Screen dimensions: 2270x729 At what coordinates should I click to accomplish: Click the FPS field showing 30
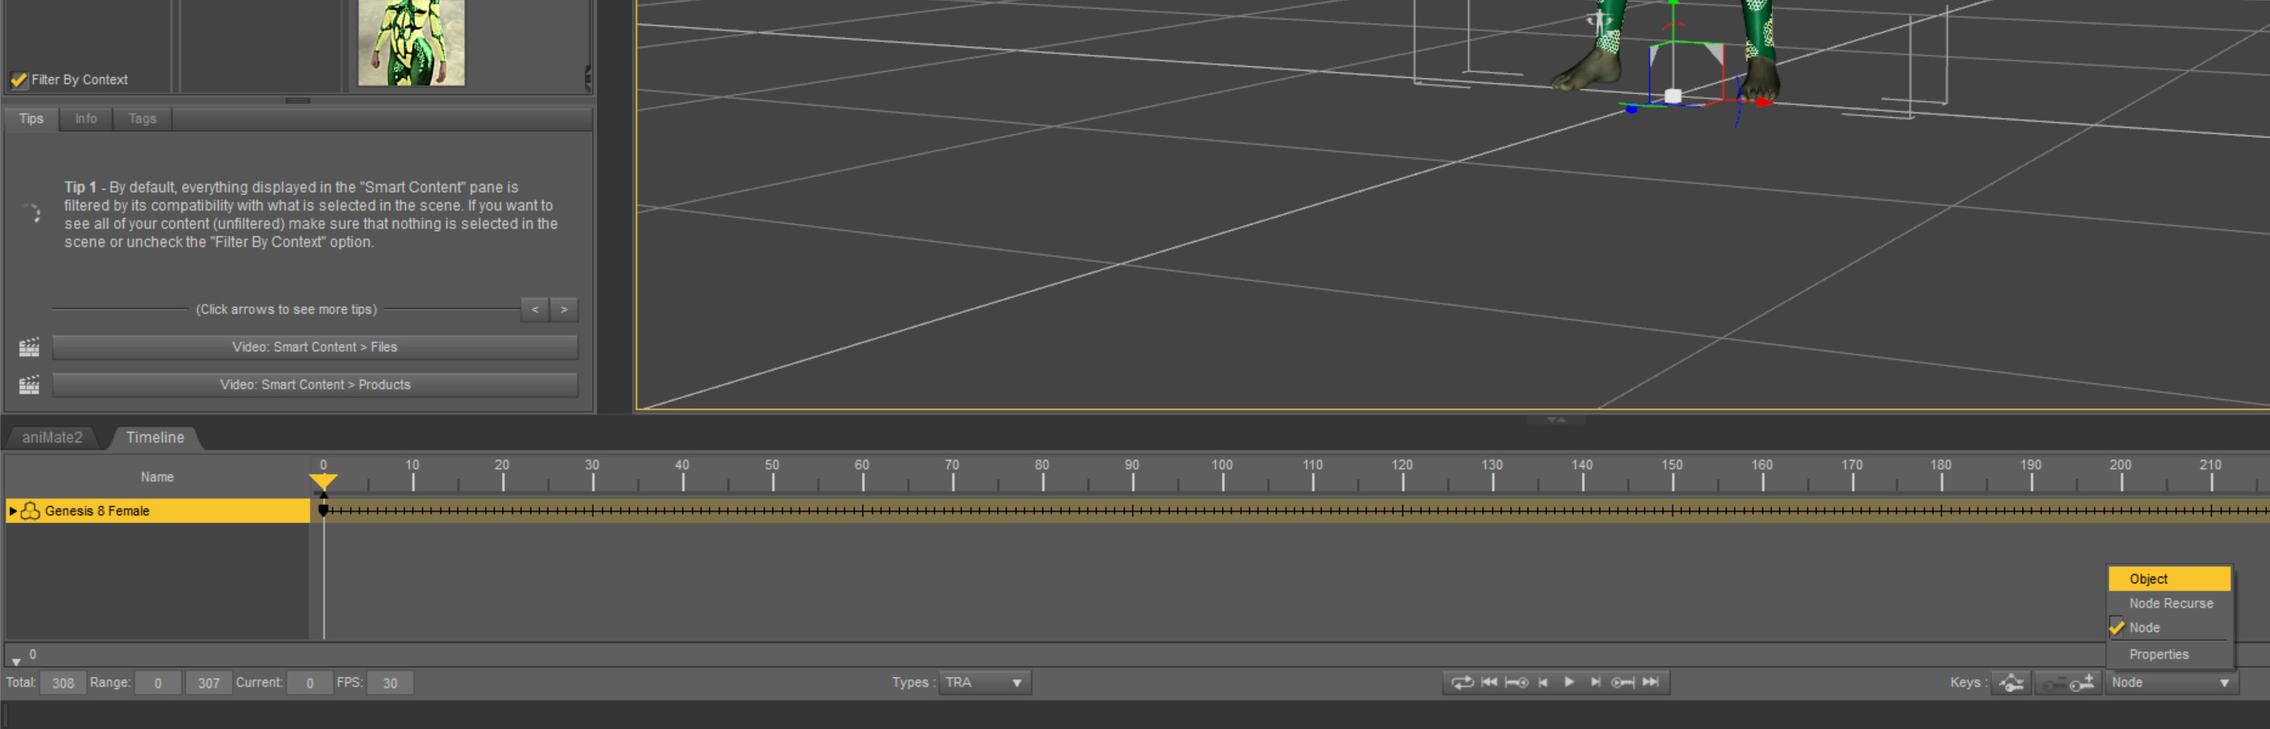pos(389,683)
